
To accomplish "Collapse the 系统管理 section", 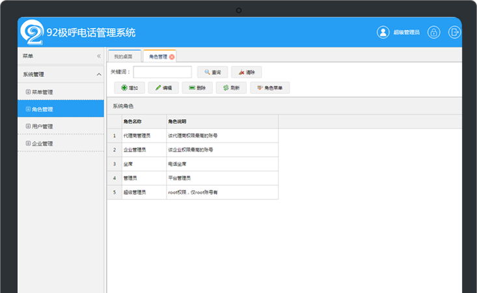I will pyautogui.click(x=99, y=74).
